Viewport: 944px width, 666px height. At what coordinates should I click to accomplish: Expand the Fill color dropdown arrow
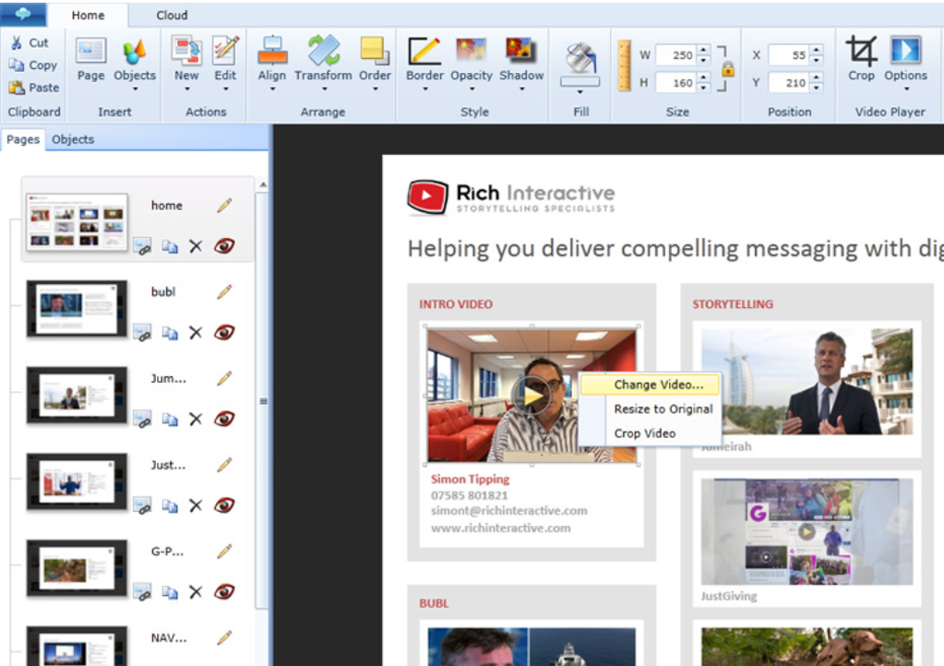(580, 92)
